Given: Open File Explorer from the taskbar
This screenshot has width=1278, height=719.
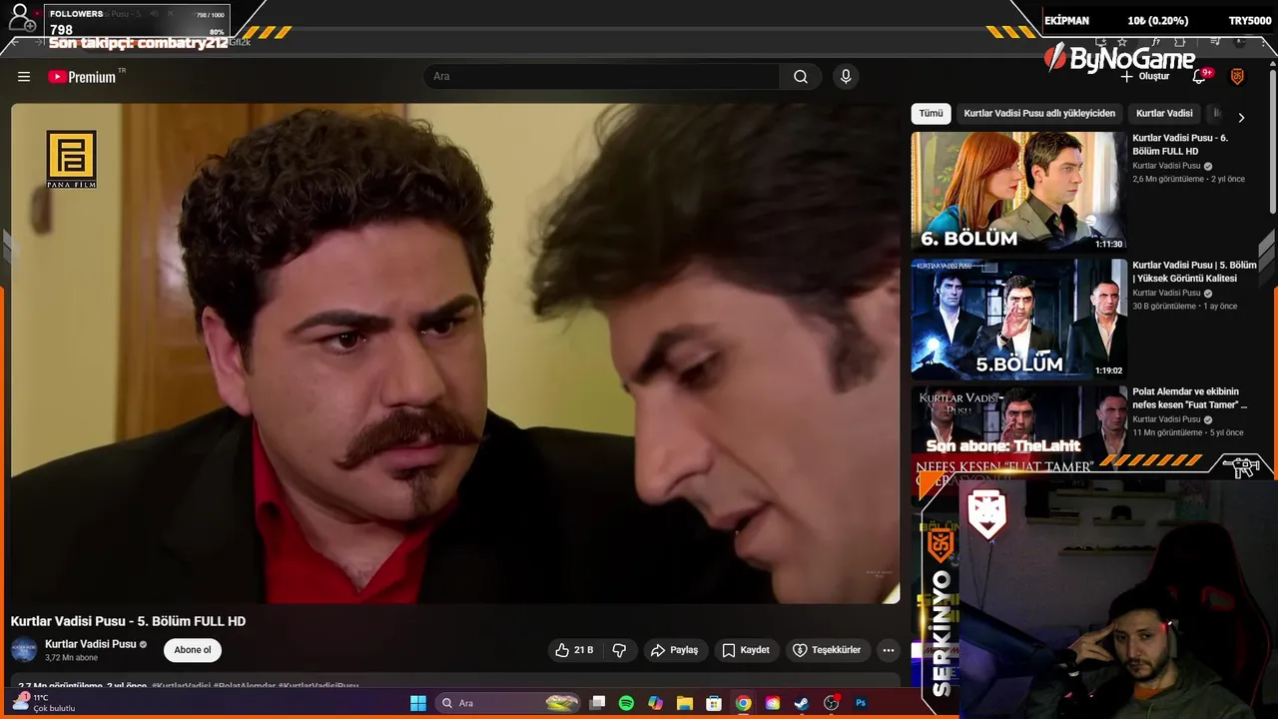Looking at the screenshot, I should (685, 703).
